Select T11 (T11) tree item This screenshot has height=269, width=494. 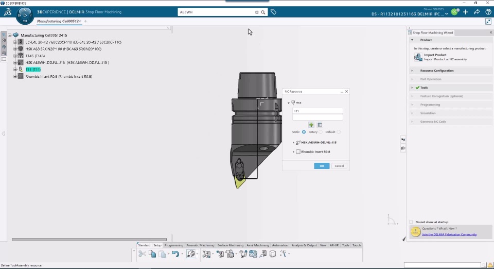tap(33, 70)
